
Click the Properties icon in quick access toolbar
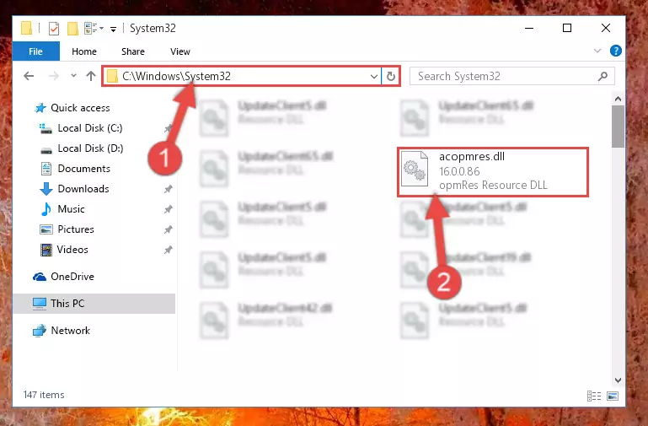click(54, 29)
